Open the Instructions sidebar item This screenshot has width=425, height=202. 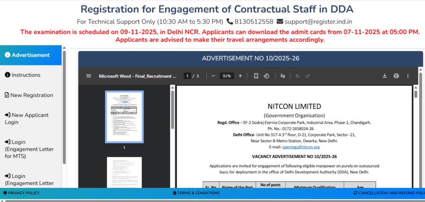pyautogui.click(x=31, y=75)
